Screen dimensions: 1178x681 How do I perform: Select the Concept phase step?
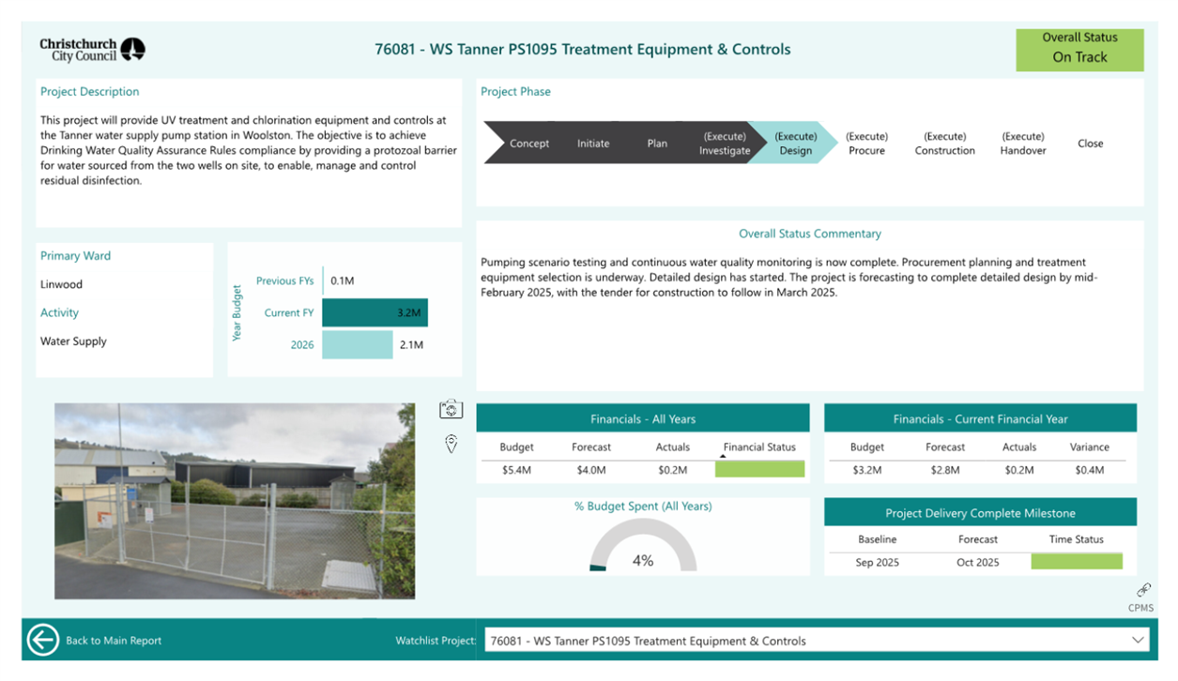pos(529,144)
